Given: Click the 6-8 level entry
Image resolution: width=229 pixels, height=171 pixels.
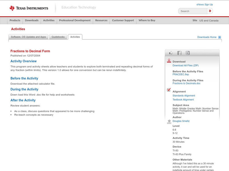Looking at the screenshot, I should [x=174, y=130].
